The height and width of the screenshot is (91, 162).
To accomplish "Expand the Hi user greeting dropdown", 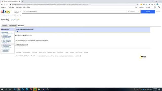I will [x=3, y=7].
